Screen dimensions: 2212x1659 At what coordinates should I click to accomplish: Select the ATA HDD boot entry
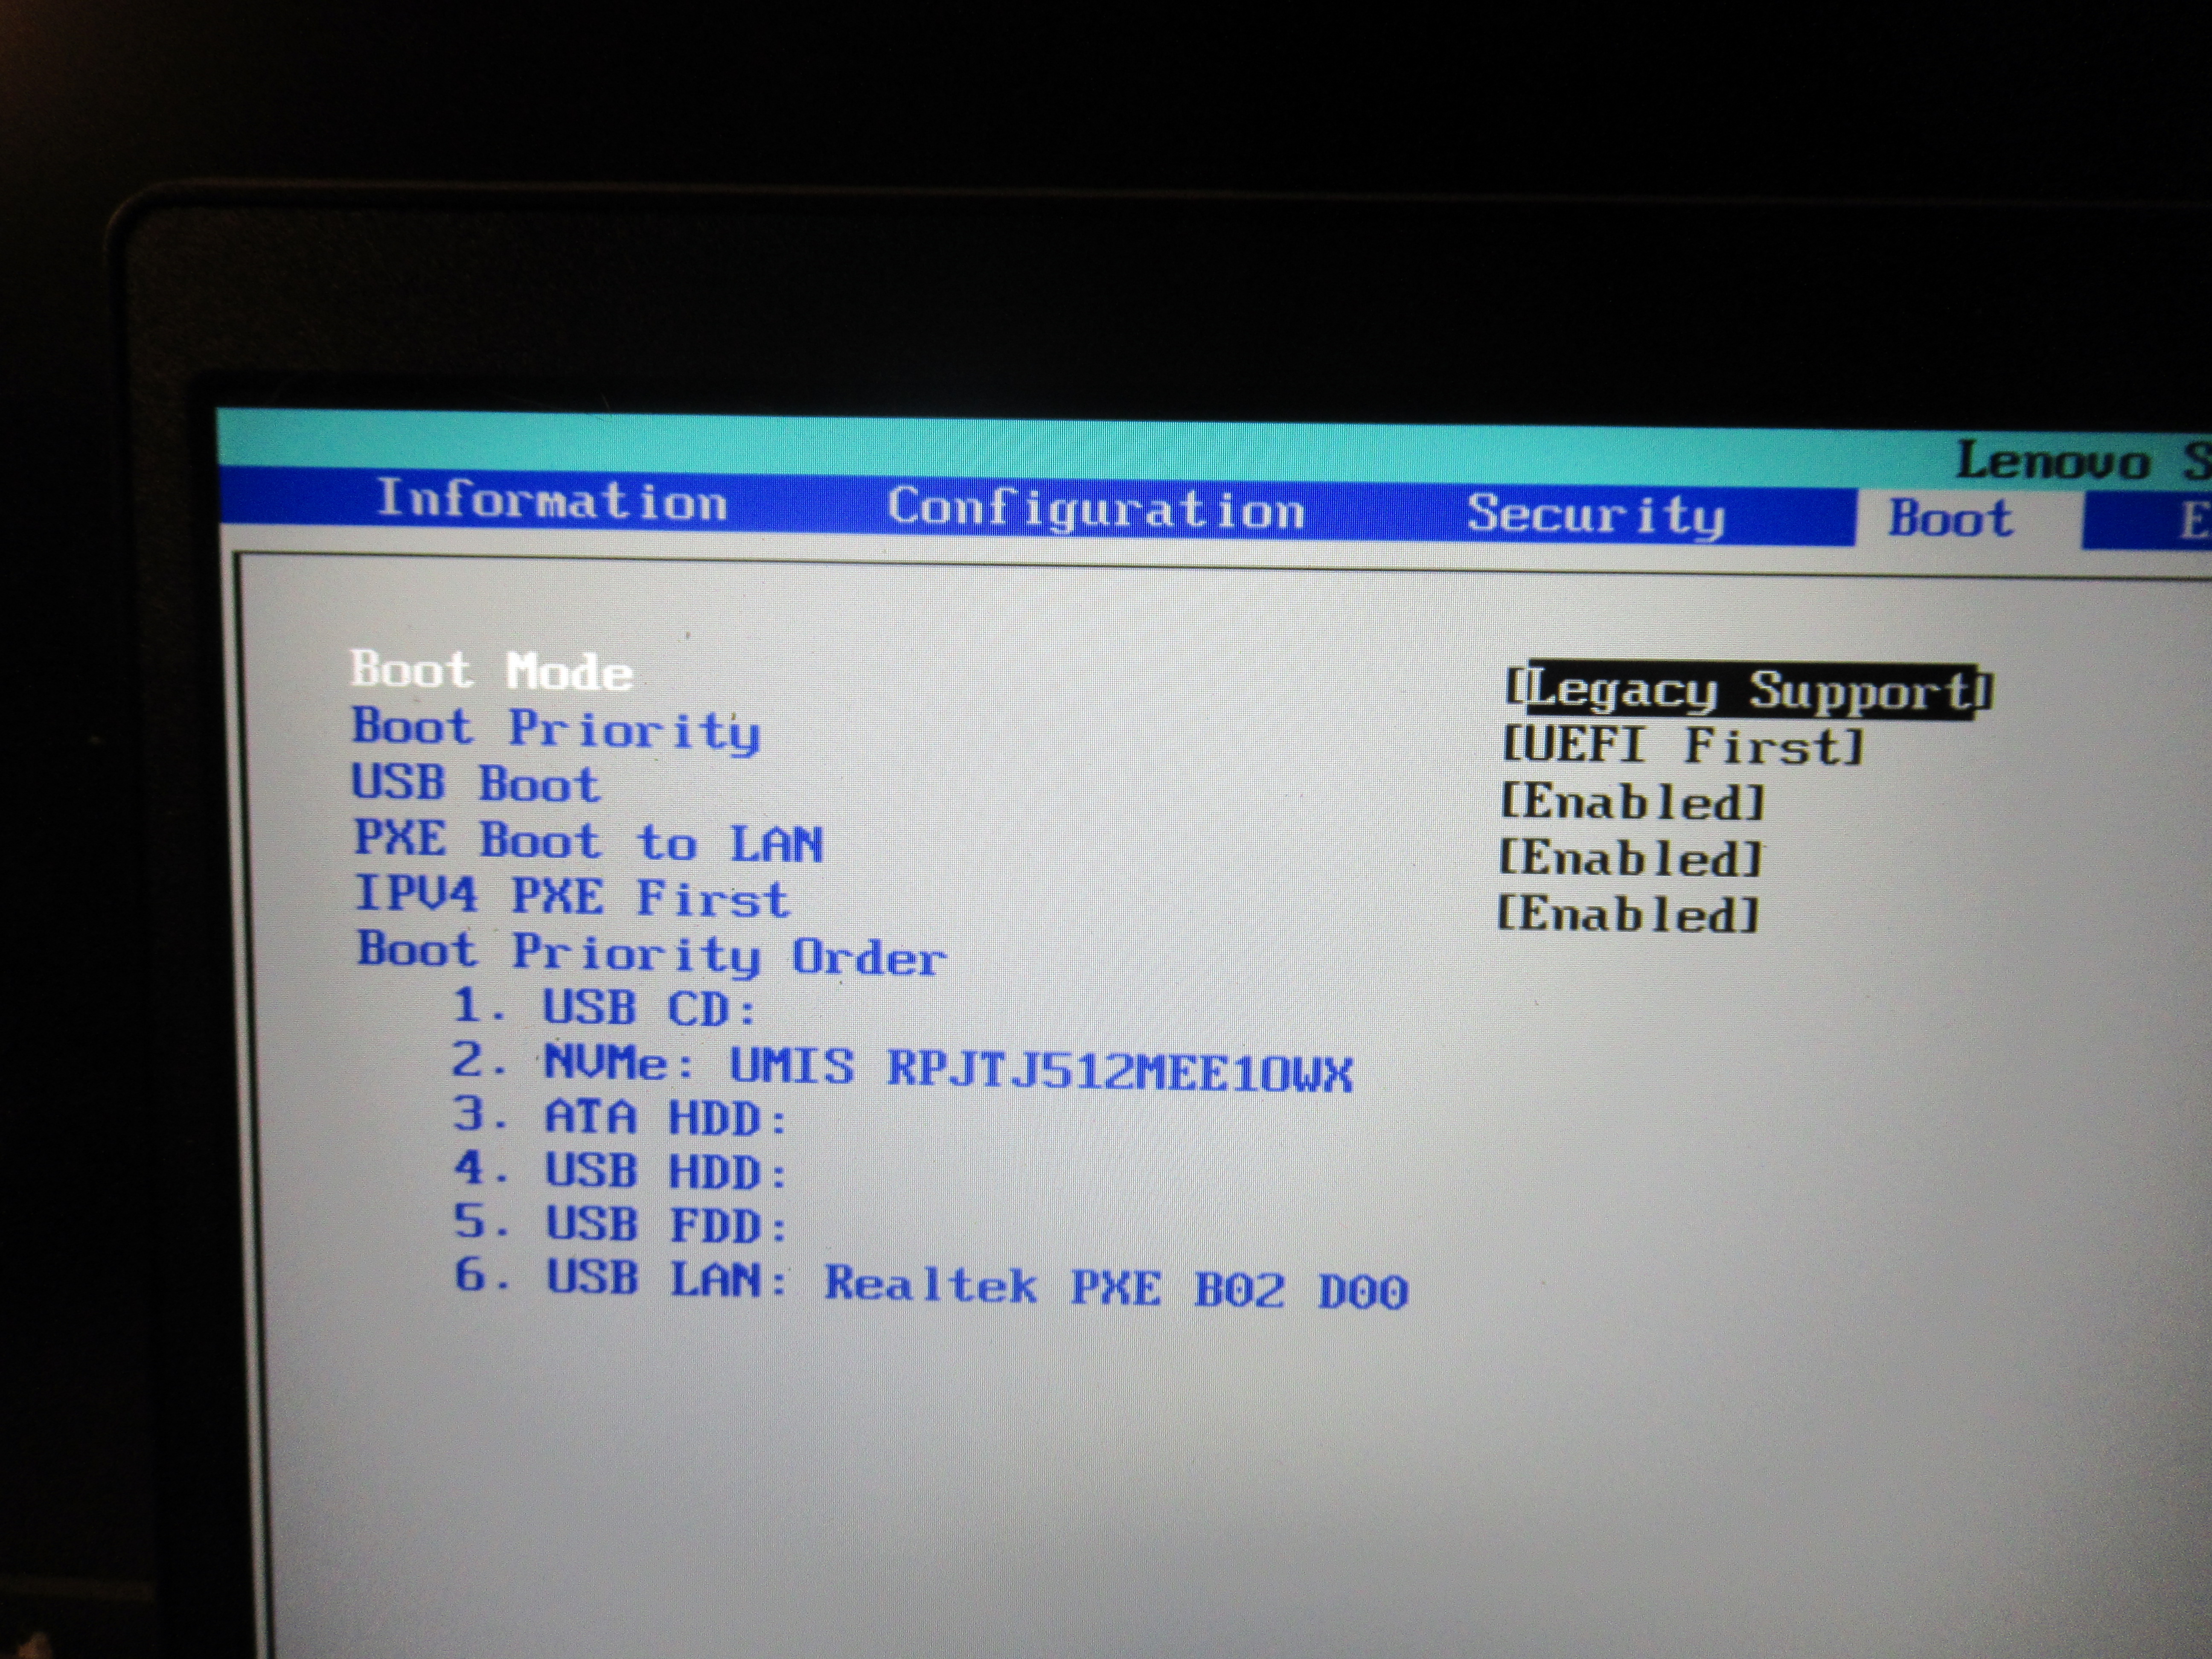point(620,1117)
